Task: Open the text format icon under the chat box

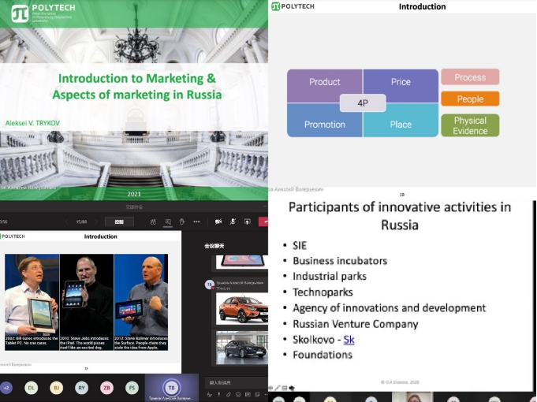Action: pyautogui.click(x=210, y=395)
